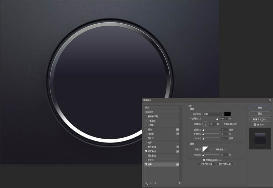The image size is (273, 188).
Task: Click plus icon on the 投影 row
Action: click(x=177, y=164)
